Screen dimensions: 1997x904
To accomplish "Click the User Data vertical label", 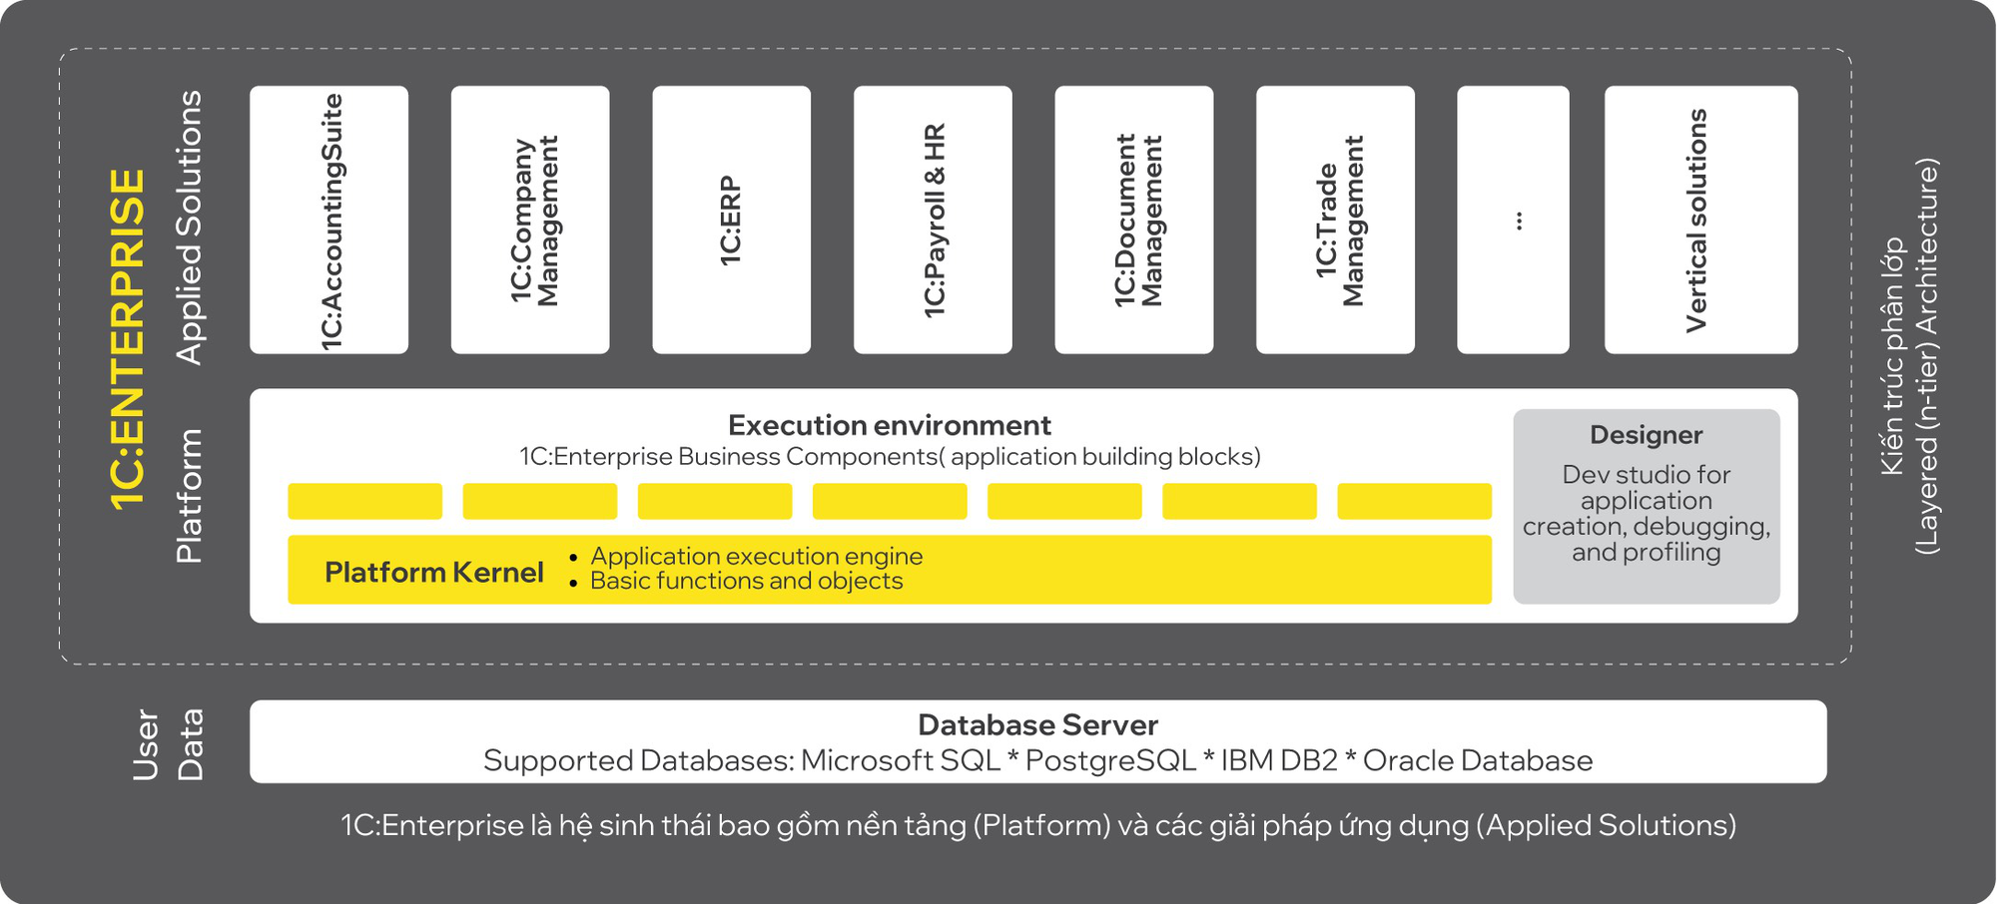I will pyautogui.click(x=168, y=744).
